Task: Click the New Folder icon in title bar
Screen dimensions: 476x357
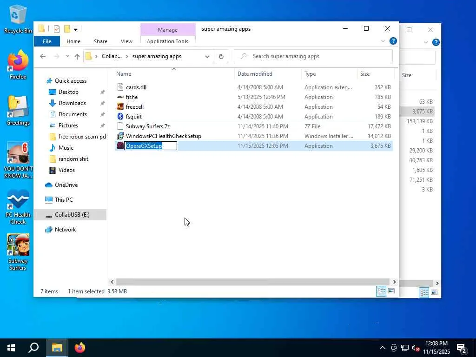Action: [67, 29]
